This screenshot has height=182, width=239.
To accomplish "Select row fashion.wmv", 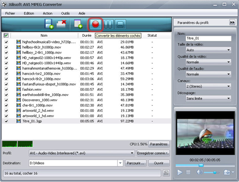I will point(87,89).
